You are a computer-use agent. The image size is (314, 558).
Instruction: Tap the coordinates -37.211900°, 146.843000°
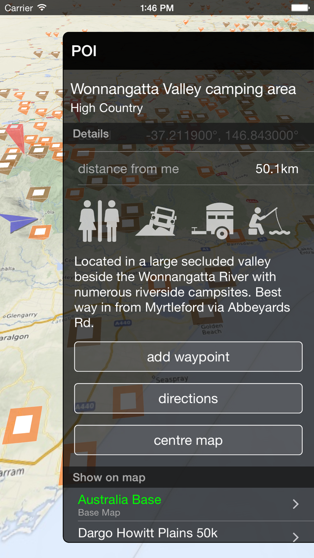(x=222, y=136)
